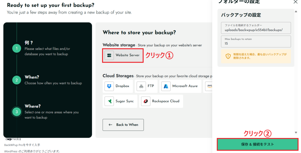The width and height of the screenshot is (301, 153).
Task: Select the Microsoft Azure icon
Action: click(166, 86)
